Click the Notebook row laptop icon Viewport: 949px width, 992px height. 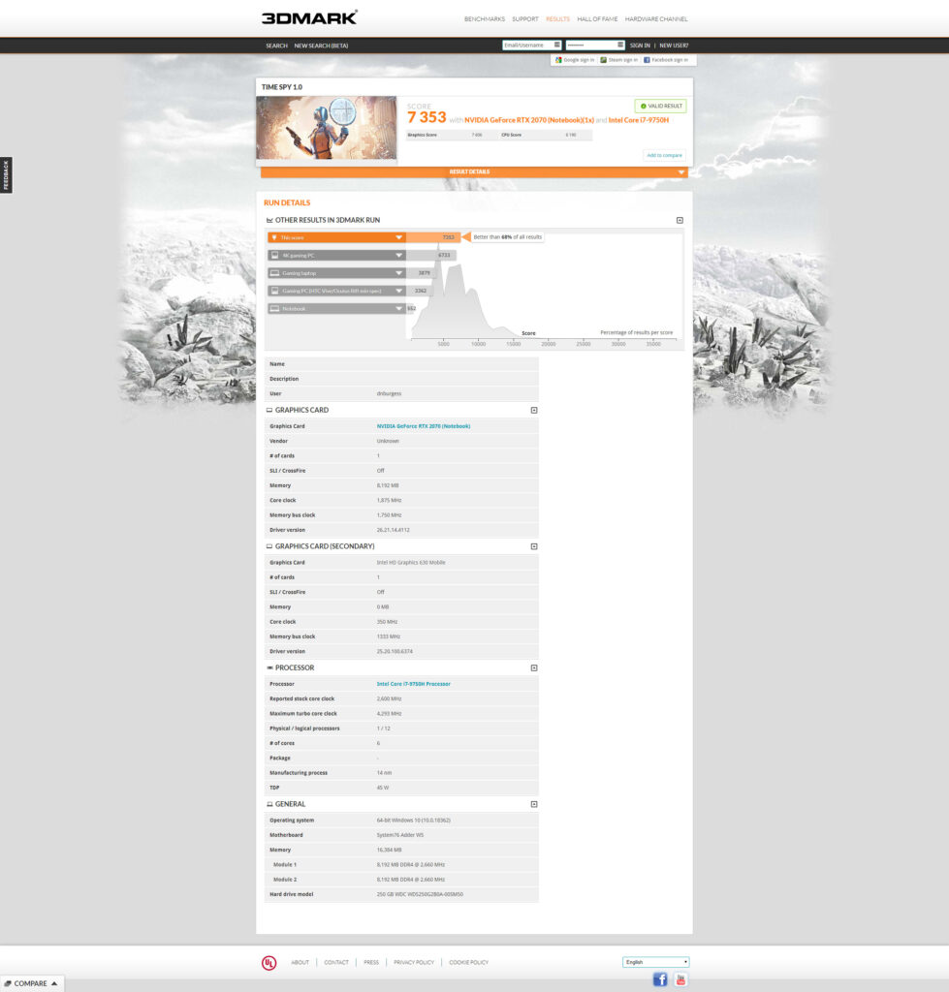[x=274, y=309]
